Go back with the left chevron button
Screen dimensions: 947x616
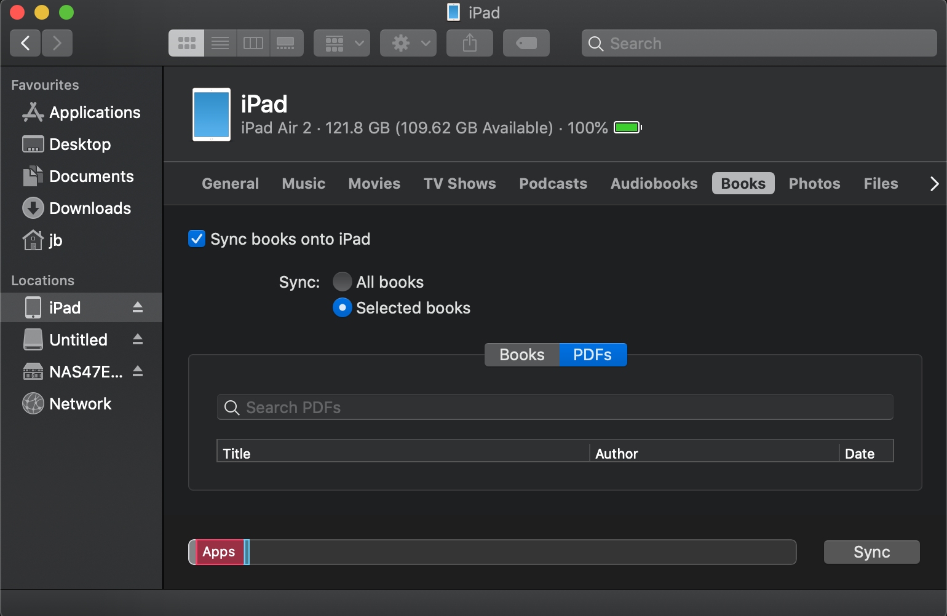25,43
